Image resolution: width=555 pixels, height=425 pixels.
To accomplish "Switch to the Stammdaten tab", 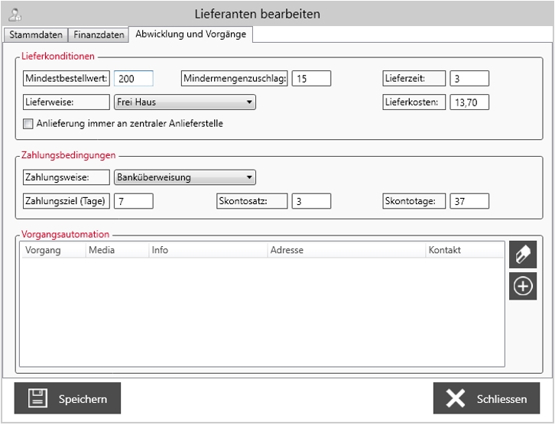I will pos(36,35).
